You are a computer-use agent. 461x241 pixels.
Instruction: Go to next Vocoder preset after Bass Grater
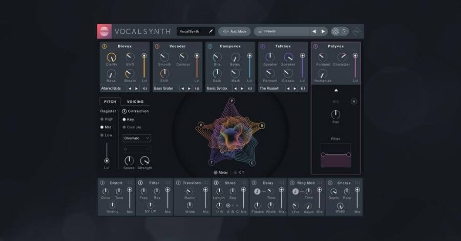click(190, 89)
